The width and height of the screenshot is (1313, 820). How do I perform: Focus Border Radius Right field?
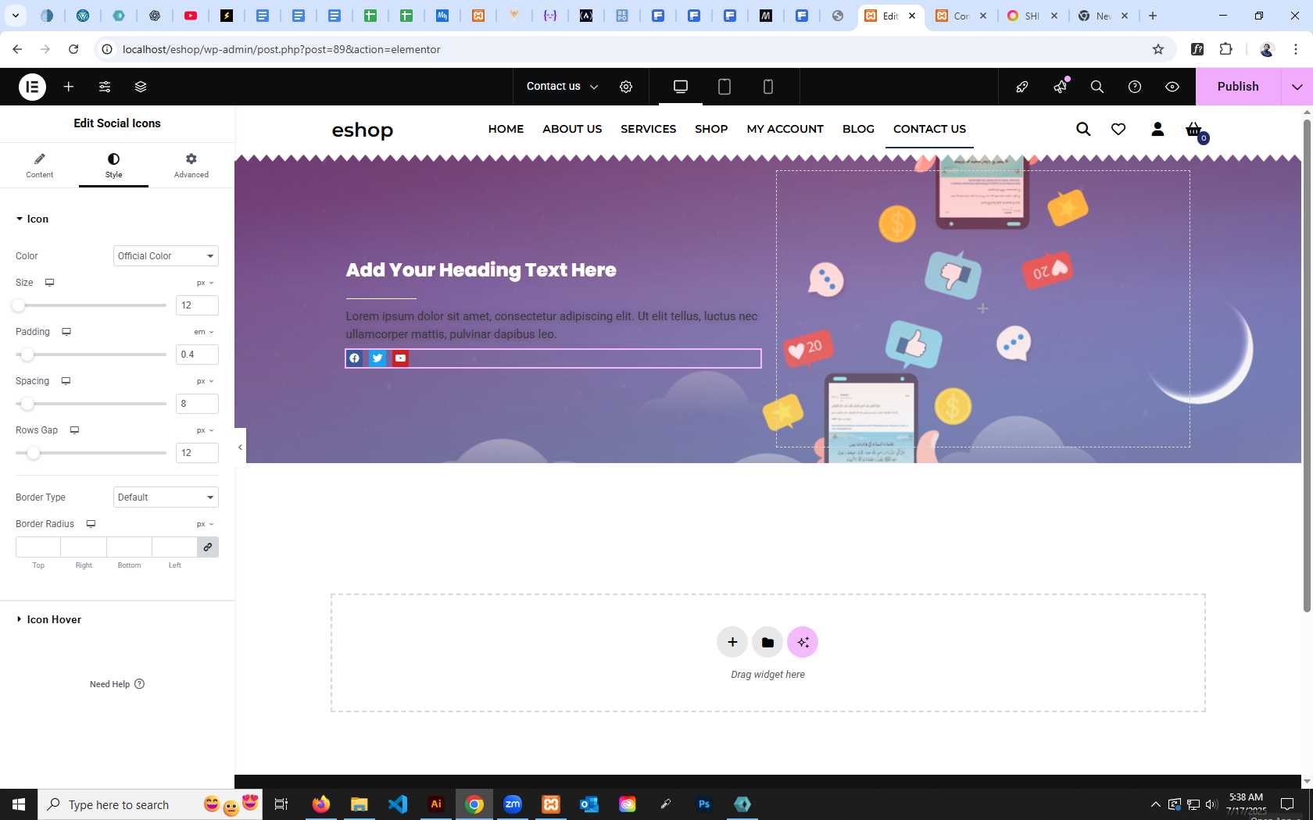coord(84,547)
